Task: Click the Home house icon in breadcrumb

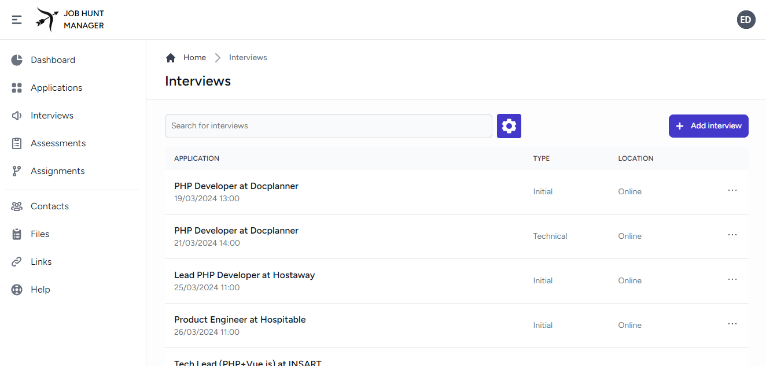Action: tap(171, 58)
